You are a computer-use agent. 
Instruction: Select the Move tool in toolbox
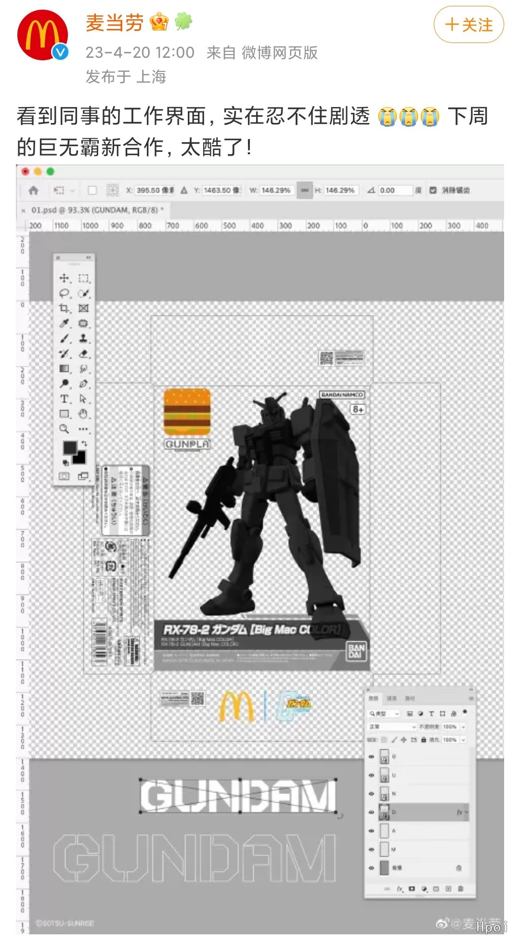pos(64,278)
